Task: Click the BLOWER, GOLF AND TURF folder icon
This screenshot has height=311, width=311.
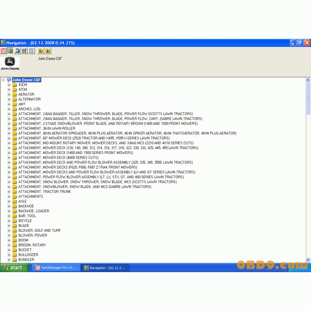Action: click(14, 231)
